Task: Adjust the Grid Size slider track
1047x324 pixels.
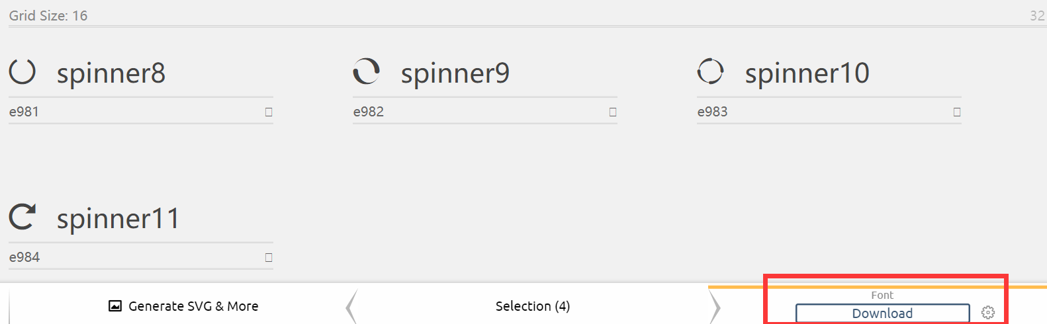Action: [527, 26]
